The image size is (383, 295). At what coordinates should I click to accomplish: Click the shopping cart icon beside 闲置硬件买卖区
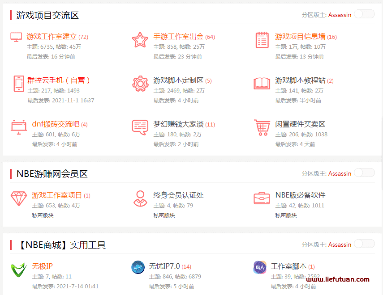(x=262, y=127)
